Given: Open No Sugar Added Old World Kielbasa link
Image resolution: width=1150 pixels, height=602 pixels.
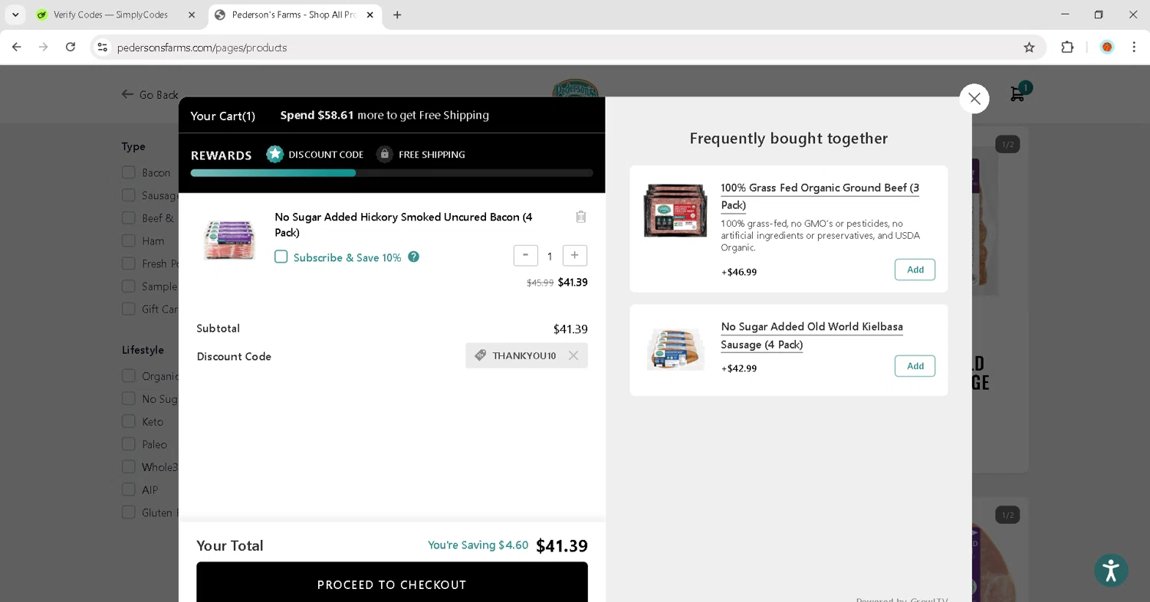Looking at the screenshot, I should click(x=811, y=335).
